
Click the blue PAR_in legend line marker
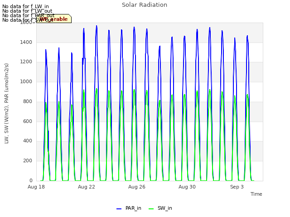click(119, 209)
